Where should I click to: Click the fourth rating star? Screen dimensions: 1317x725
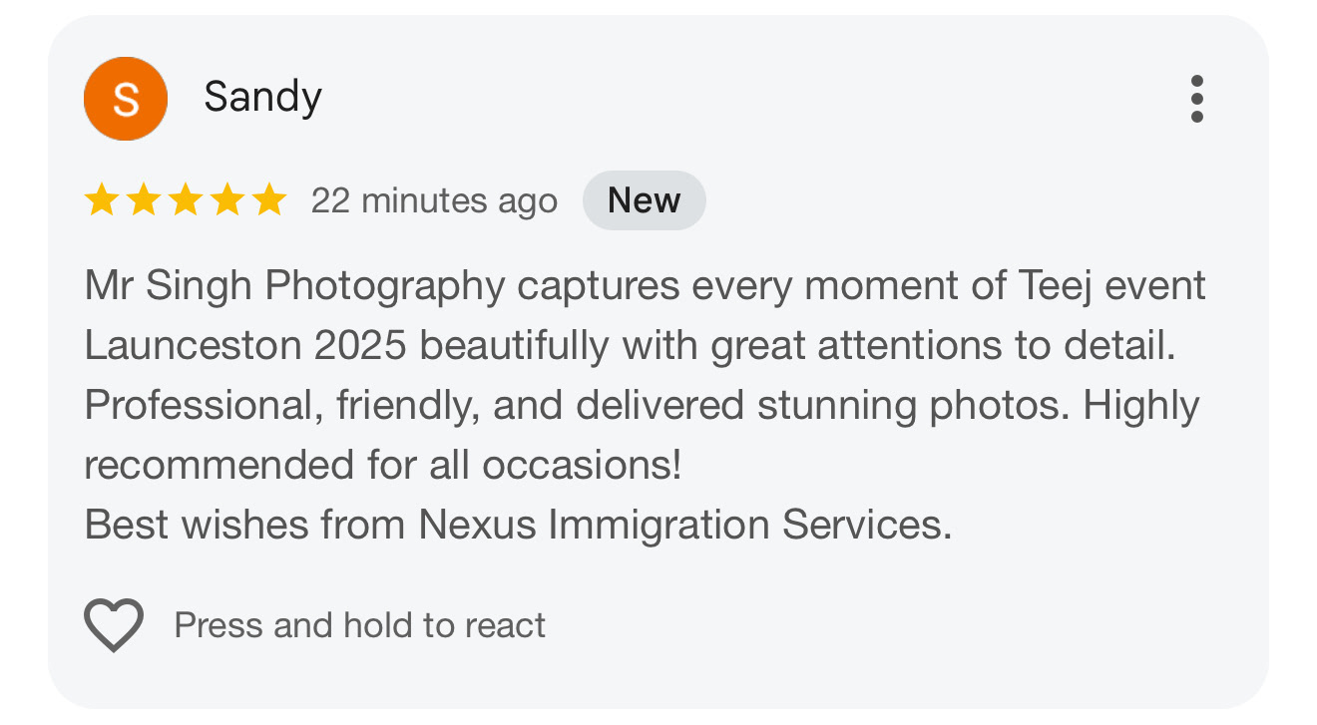[x=226, y=200]
